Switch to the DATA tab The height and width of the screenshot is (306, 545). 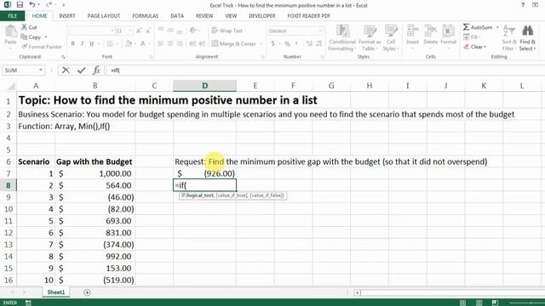pyautogui.click(x=177, y=16)
